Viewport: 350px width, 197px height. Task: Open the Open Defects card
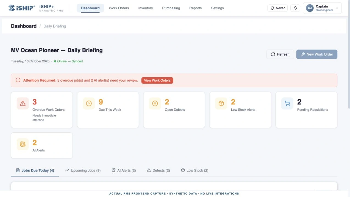click(x=174, y=110)
